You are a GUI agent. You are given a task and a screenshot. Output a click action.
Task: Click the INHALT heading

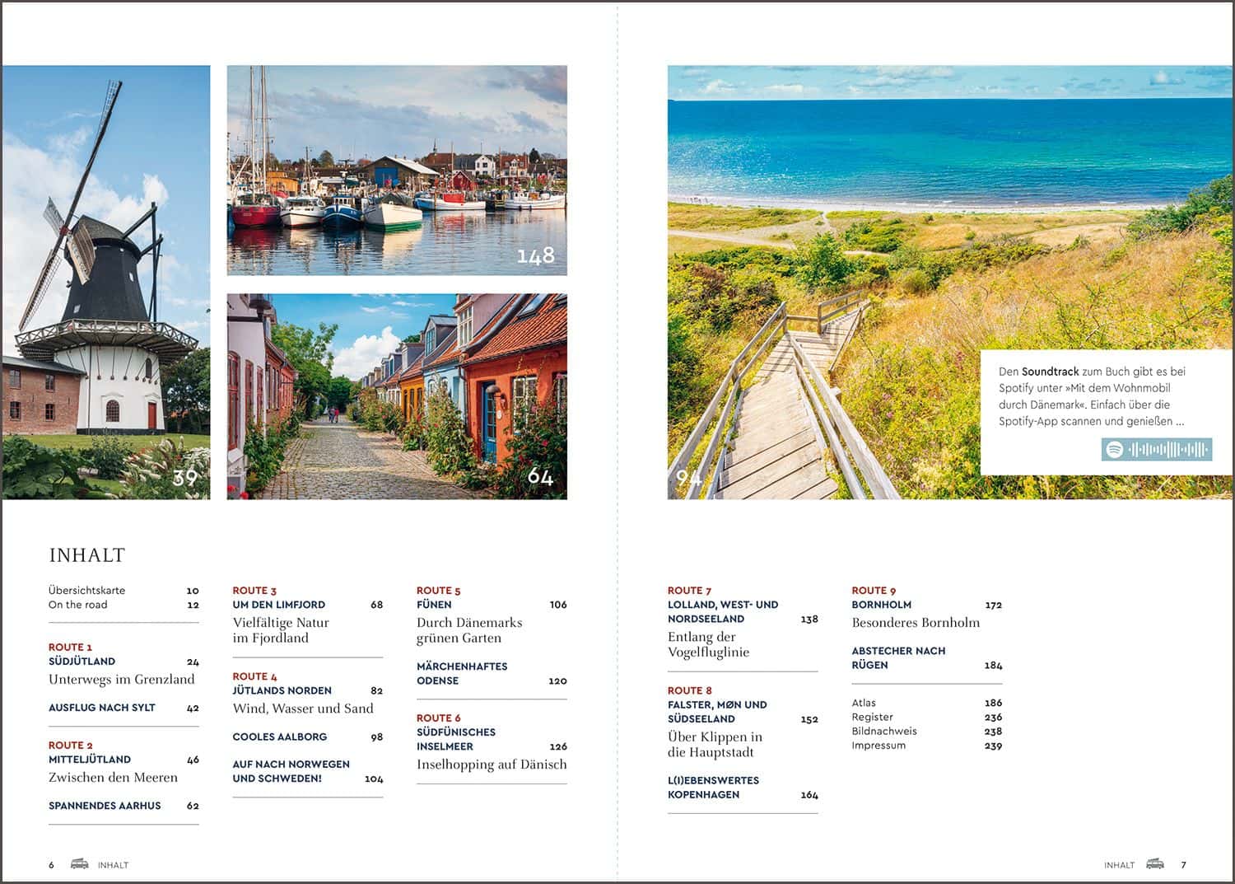click(x=86, y=555)
